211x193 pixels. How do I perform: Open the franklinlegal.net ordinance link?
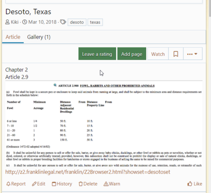[88, 172]
